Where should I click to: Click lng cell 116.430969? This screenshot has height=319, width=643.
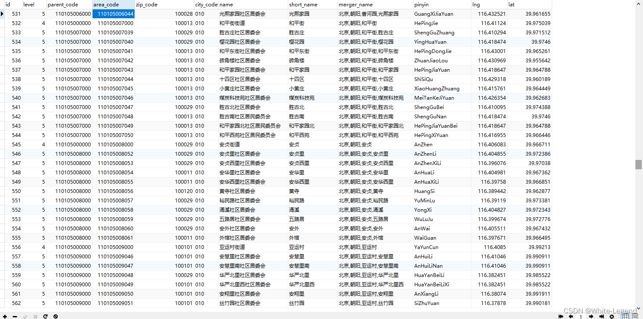coord(489,61)
